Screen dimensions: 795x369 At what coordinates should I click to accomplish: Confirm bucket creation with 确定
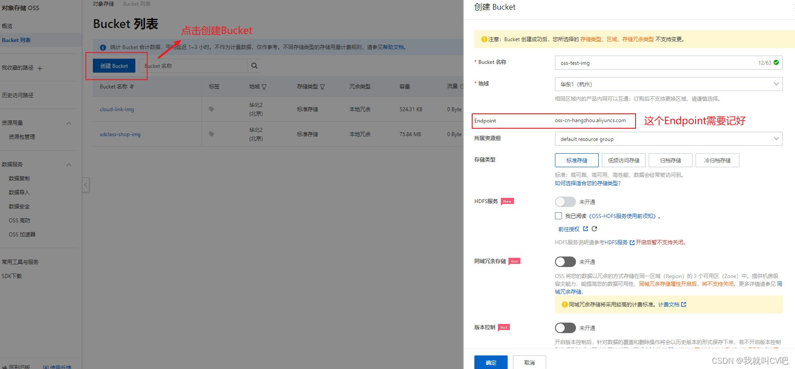491,362
